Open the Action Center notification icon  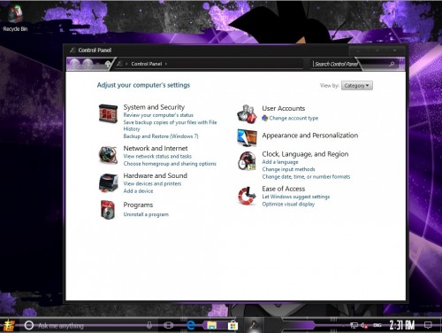tap(428, 325)
